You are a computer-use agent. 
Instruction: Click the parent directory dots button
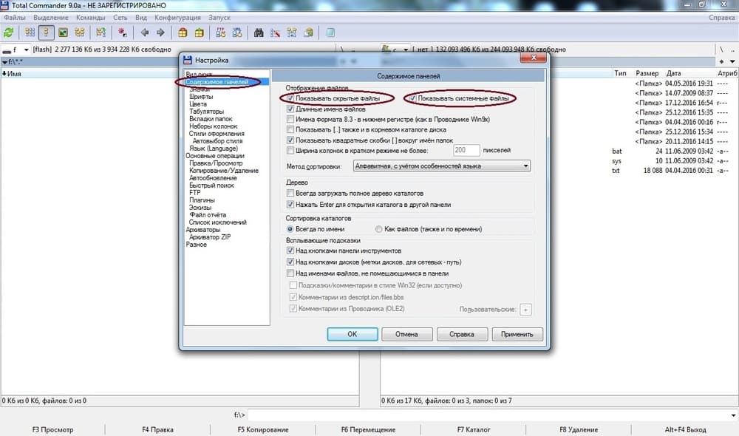pos(732,49)
